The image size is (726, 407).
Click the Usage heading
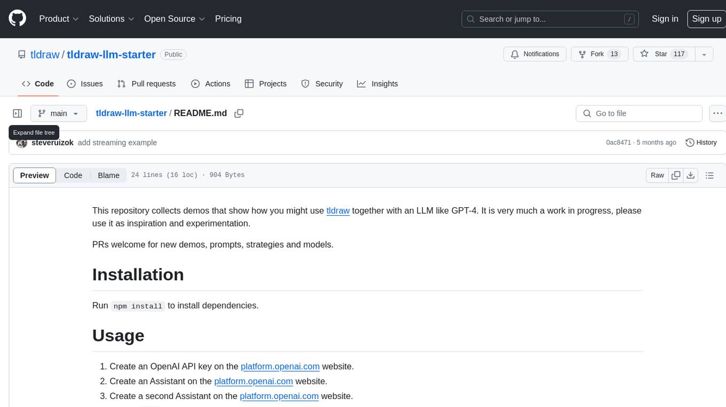(x=119, y=336)
